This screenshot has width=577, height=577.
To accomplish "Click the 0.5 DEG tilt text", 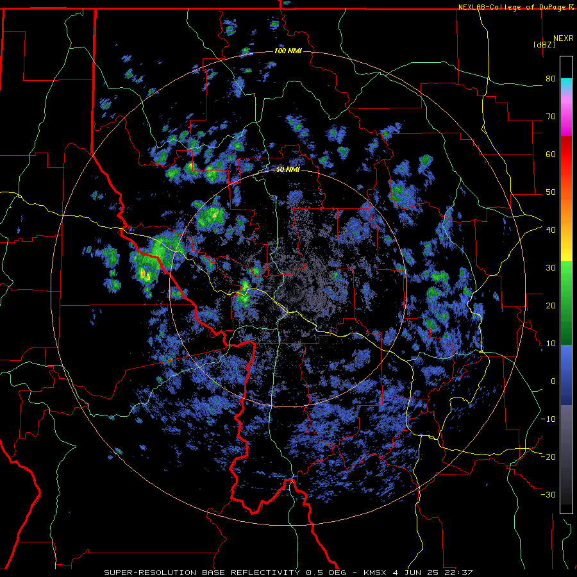I will coord(326,573).
